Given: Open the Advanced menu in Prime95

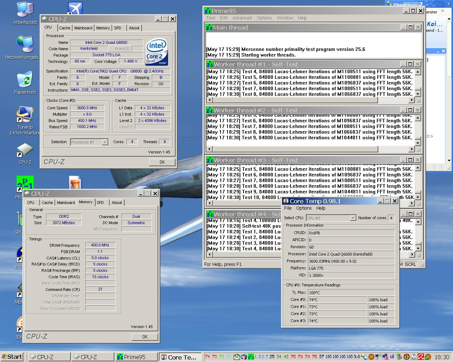Looking at the screenshot, I should 242,18.
